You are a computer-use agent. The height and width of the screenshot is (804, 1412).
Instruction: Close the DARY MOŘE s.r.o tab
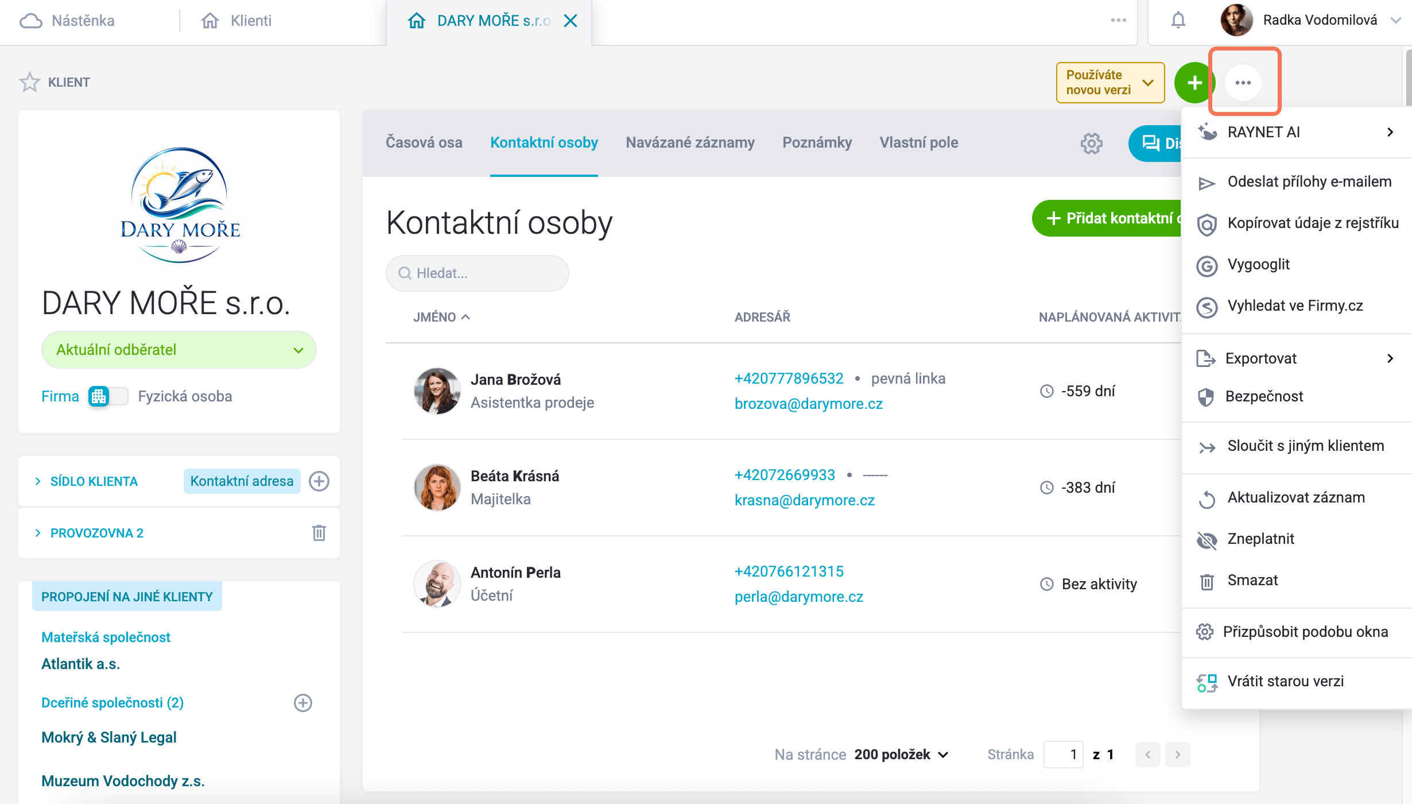(x=570, y=21)
